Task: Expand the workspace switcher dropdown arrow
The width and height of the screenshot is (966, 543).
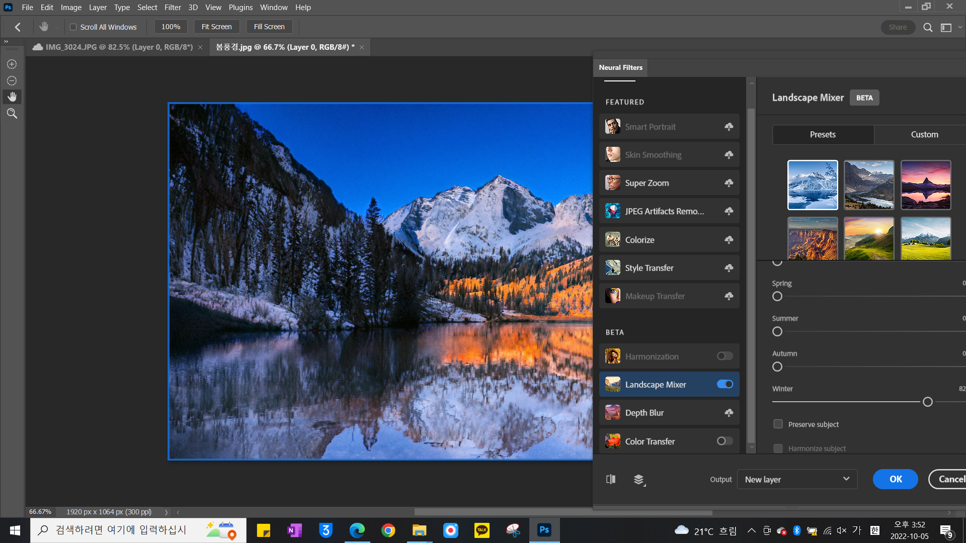Action: [x=960, y=27]
